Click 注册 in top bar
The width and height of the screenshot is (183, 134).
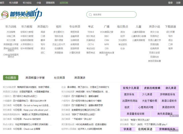tap(178, 3)
